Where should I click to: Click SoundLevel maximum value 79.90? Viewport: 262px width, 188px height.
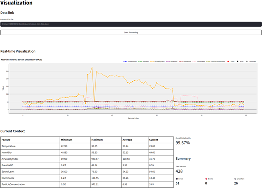point(94,172)
